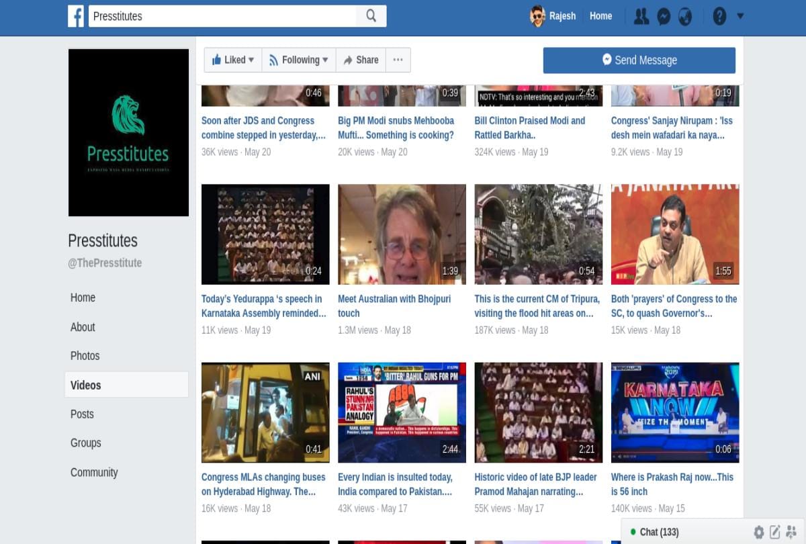
Task: Open 'Congress MLAs changing buses' title
Action: click(263, 484)
